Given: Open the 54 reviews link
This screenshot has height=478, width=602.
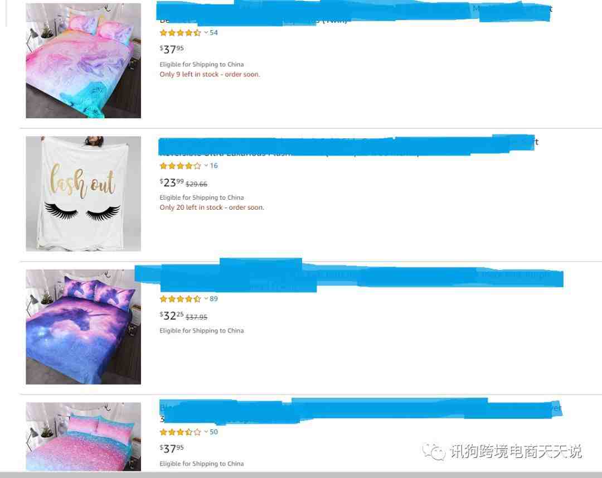Looking at the screenshot, I should (x=214, y=33).
